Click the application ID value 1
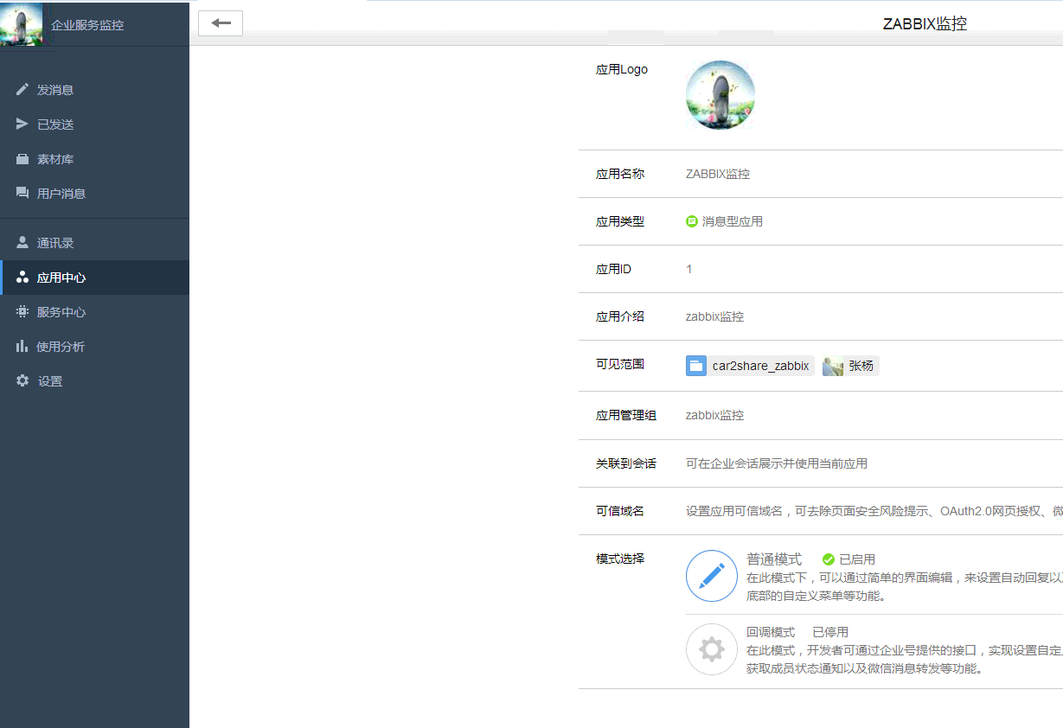Viewport: 1063px width, 728px height. (x=688, y=269)
